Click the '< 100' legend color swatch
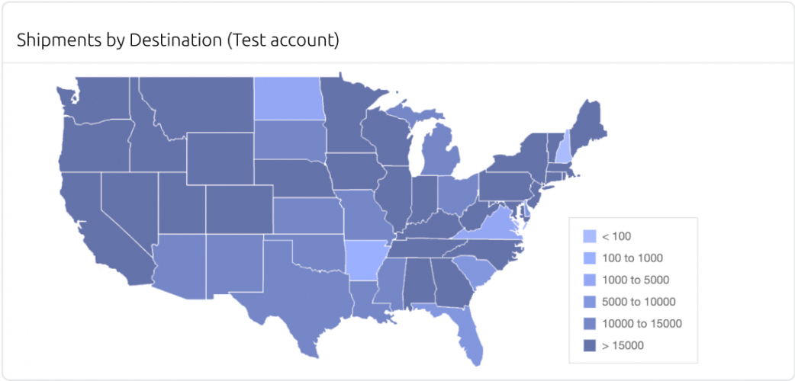The height and width of the screenshot is (381, 795). (589, 236)
